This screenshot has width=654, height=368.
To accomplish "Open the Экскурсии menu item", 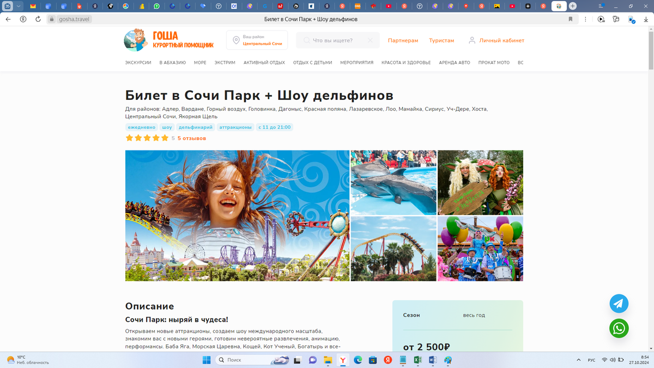I will pos(138,63).
